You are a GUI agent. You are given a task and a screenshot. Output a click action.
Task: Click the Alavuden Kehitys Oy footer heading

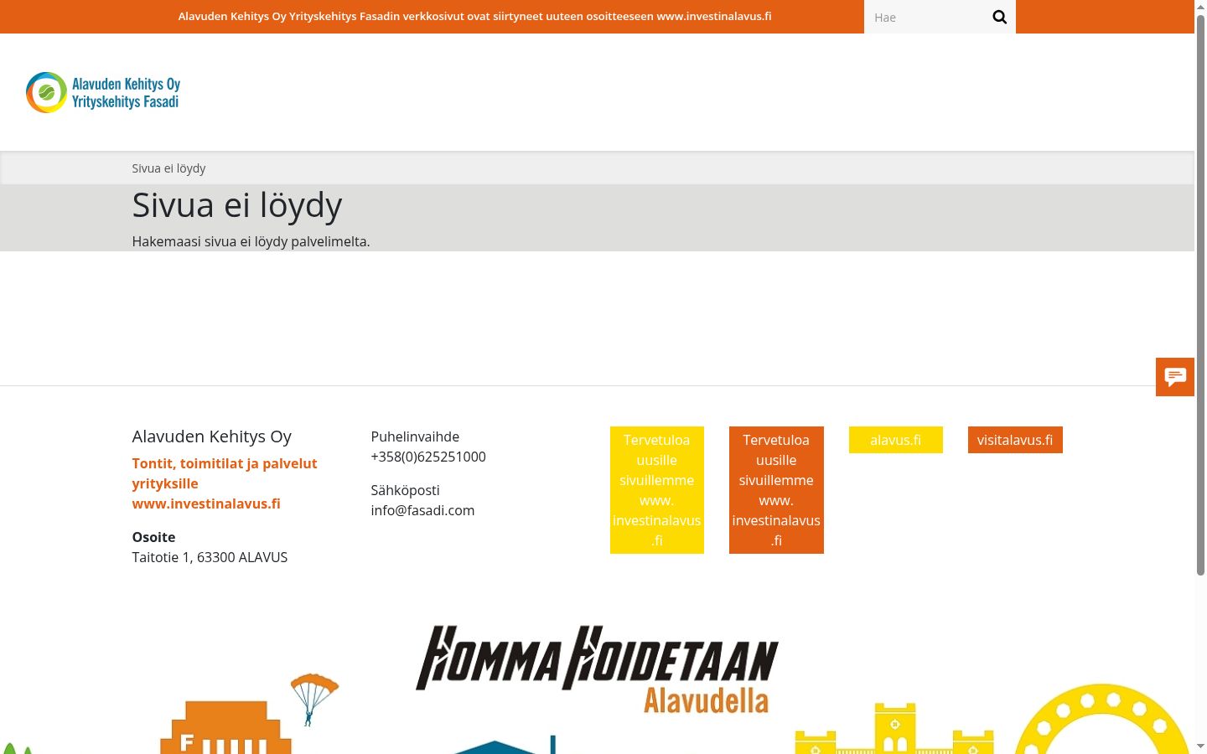point(211,436)
